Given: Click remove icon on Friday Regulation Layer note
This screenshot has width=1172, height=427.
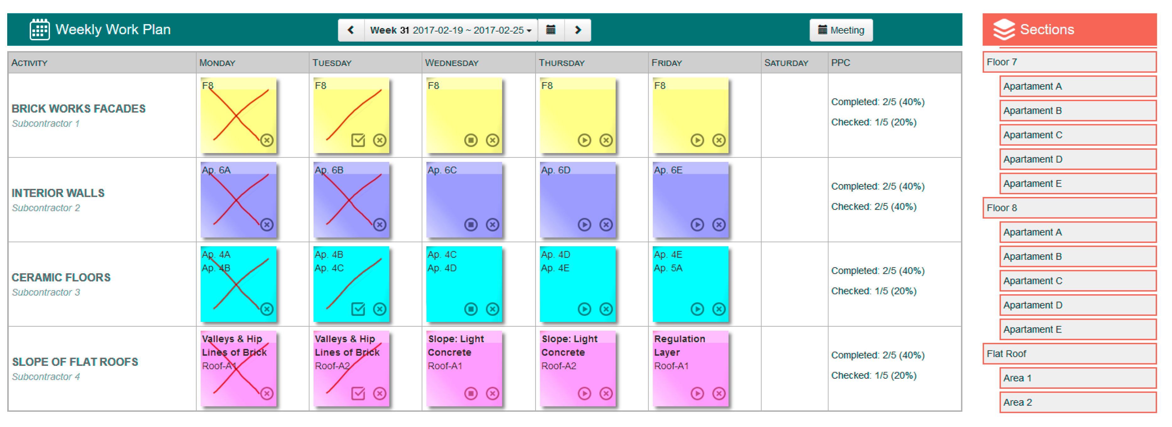Looking at the screenshot, I should click(x=719, y=393).
